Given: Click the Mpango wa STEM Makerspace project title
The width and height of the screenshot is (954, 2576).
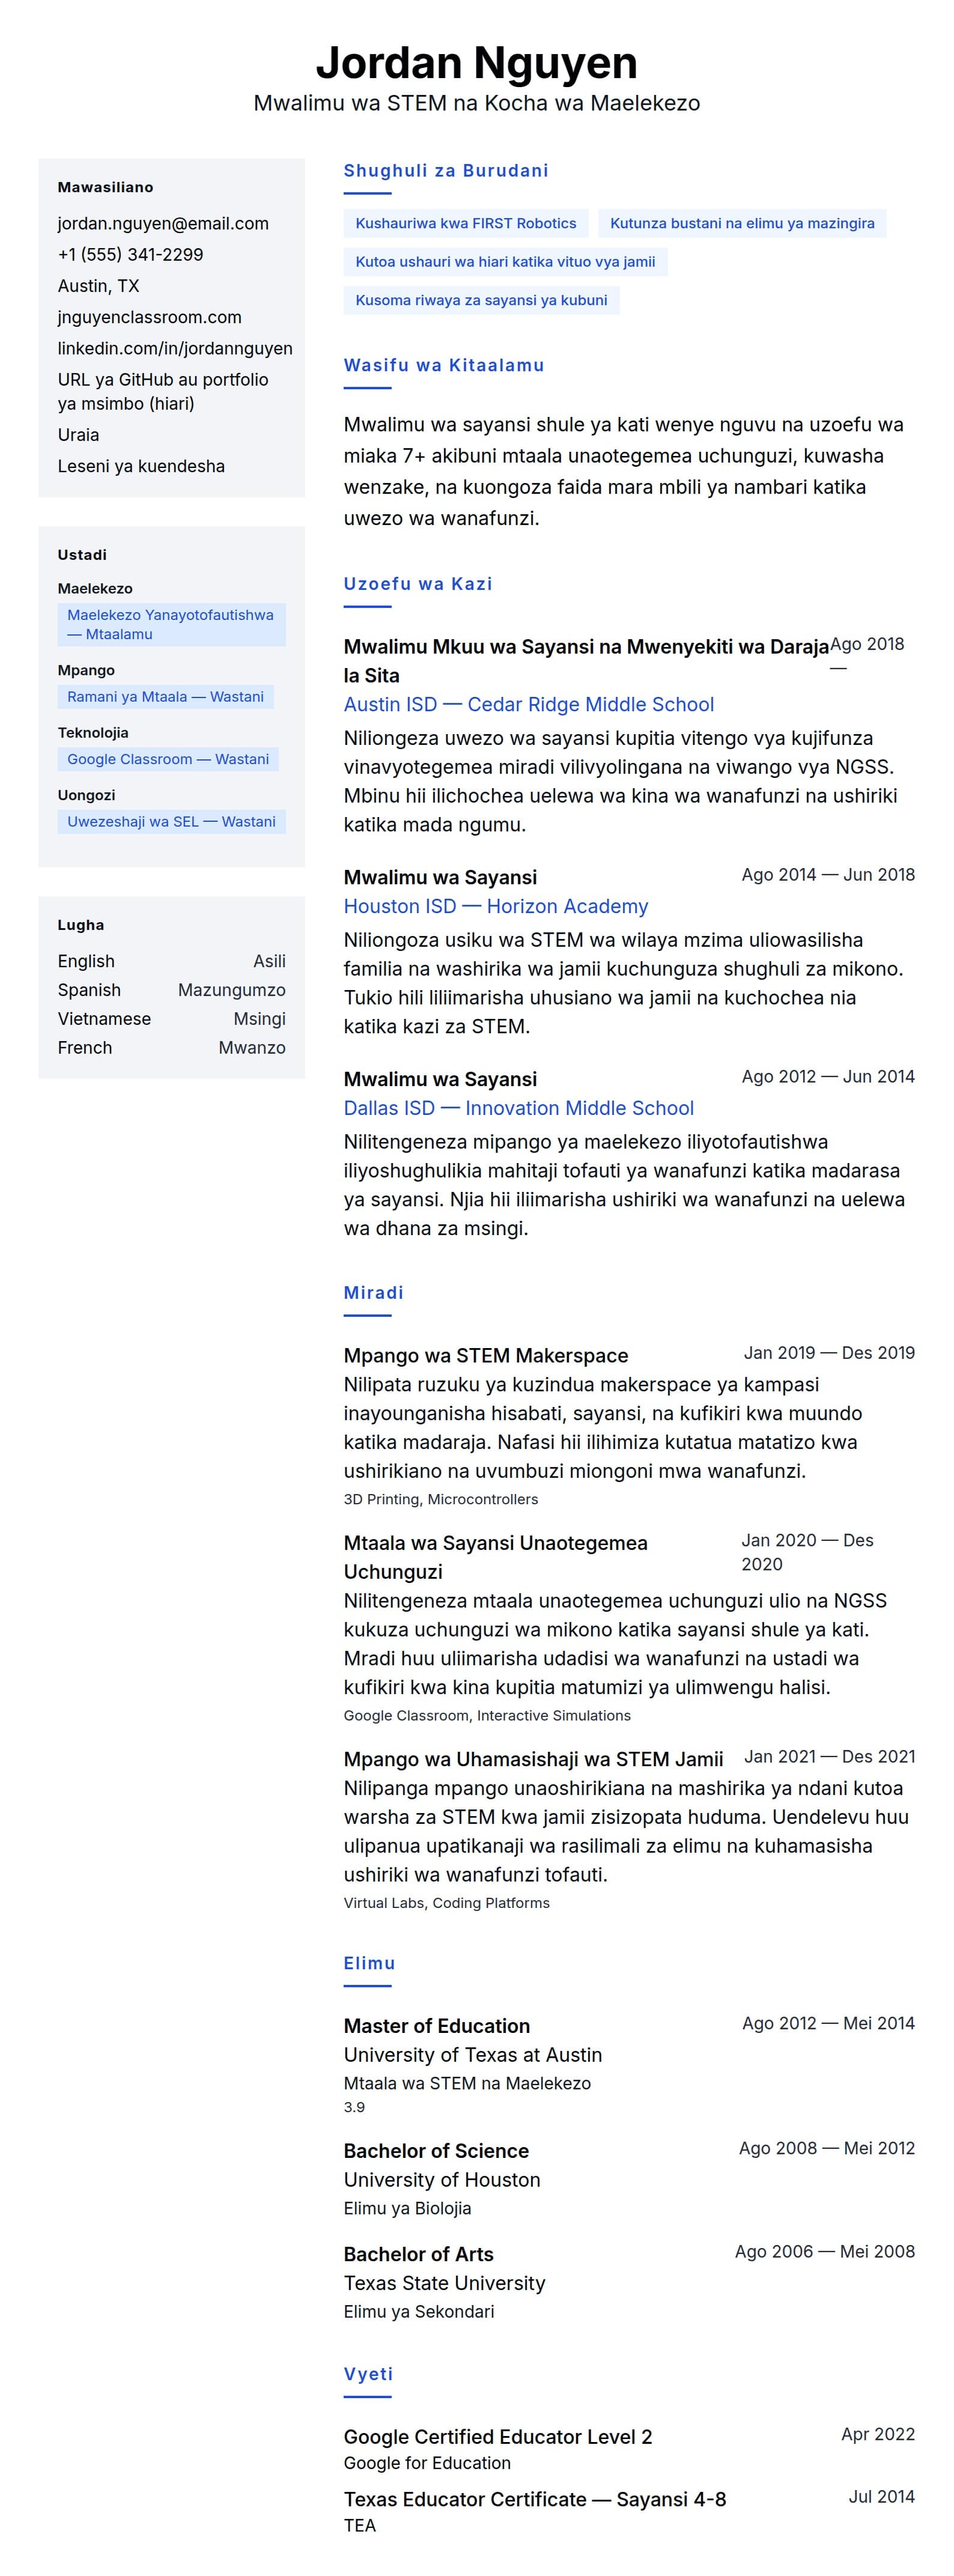Looking at the screenshot, I should tap(485, 1355).
